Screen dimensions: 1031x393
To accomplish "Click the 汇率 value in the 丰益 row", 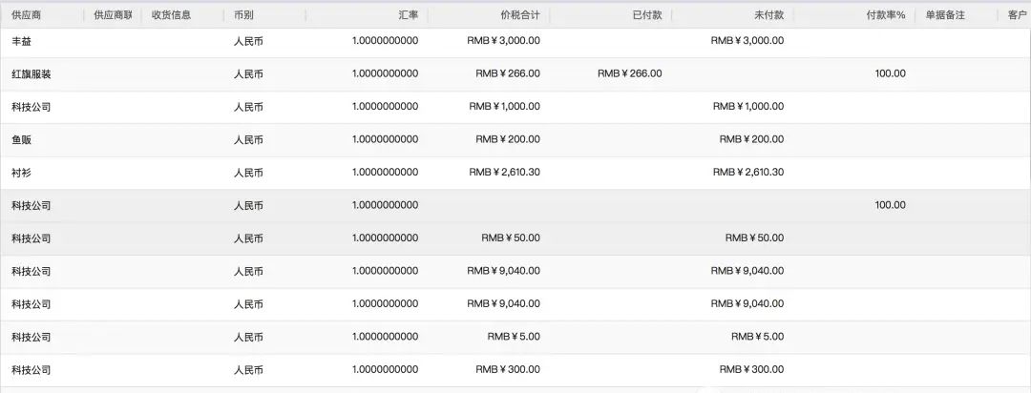I will 386,41.
